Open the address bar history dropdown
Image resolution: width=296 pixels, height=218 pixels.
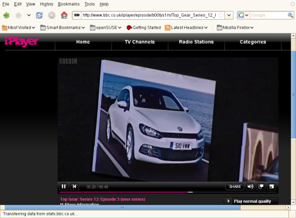pyautogui.click(x=229, y=15)
